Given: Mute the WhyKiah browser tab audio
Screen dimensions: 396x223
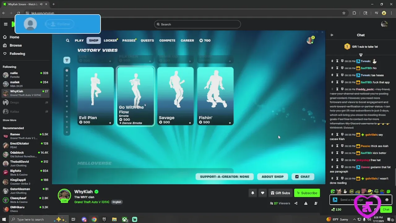Looking at the screenshot, I should 41,4.
